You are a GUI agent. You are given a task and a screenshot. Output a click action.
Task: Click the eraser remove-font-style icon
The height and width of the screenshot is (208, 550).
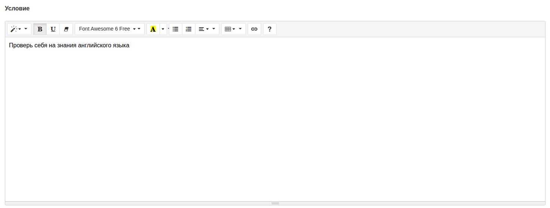point(66,29)
